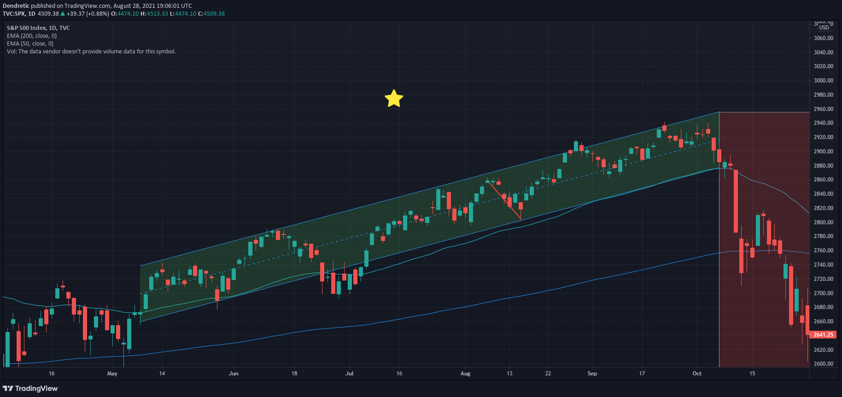Click the 2800.00 price axis label

(x=823, y=222)
